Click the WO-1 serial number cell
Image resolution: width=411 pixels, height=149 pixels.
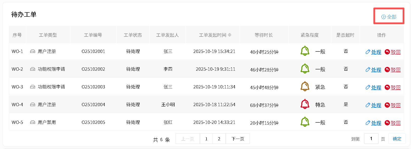pyautogui.click(x=17, y=51)
